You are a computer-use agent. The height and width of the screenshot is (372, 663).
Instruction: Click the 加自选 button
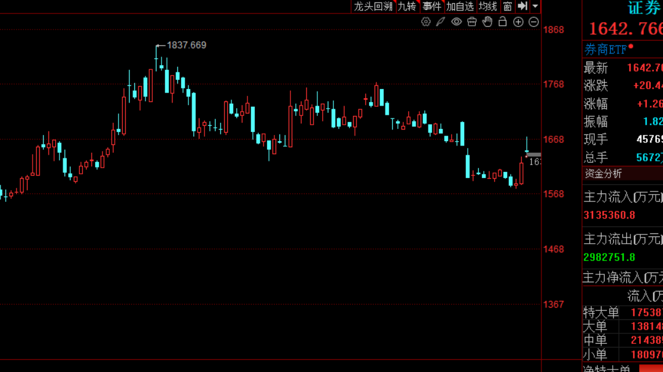(x=460, y=6)
